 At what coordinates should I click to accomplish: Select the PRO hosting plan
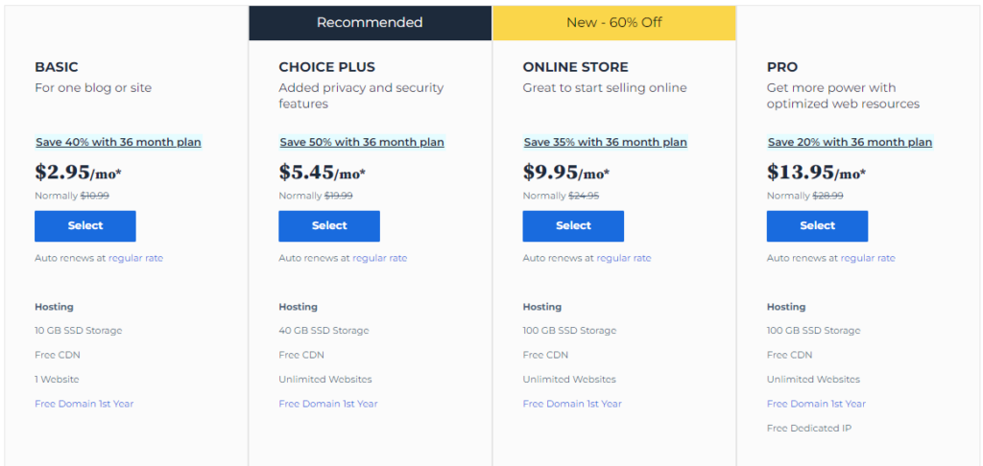pos(817,226)
